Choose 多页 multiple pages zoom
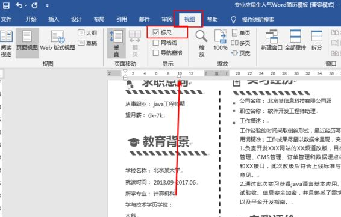Screen dimensions: 341x217 tap(240, 43)
